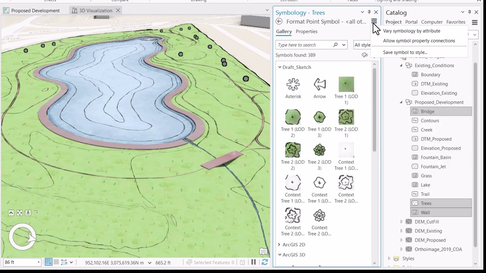Choose the Tree 2 (LOD 3) symbol
The height and width of the screenshot is (273, 486).
[320, 157]
